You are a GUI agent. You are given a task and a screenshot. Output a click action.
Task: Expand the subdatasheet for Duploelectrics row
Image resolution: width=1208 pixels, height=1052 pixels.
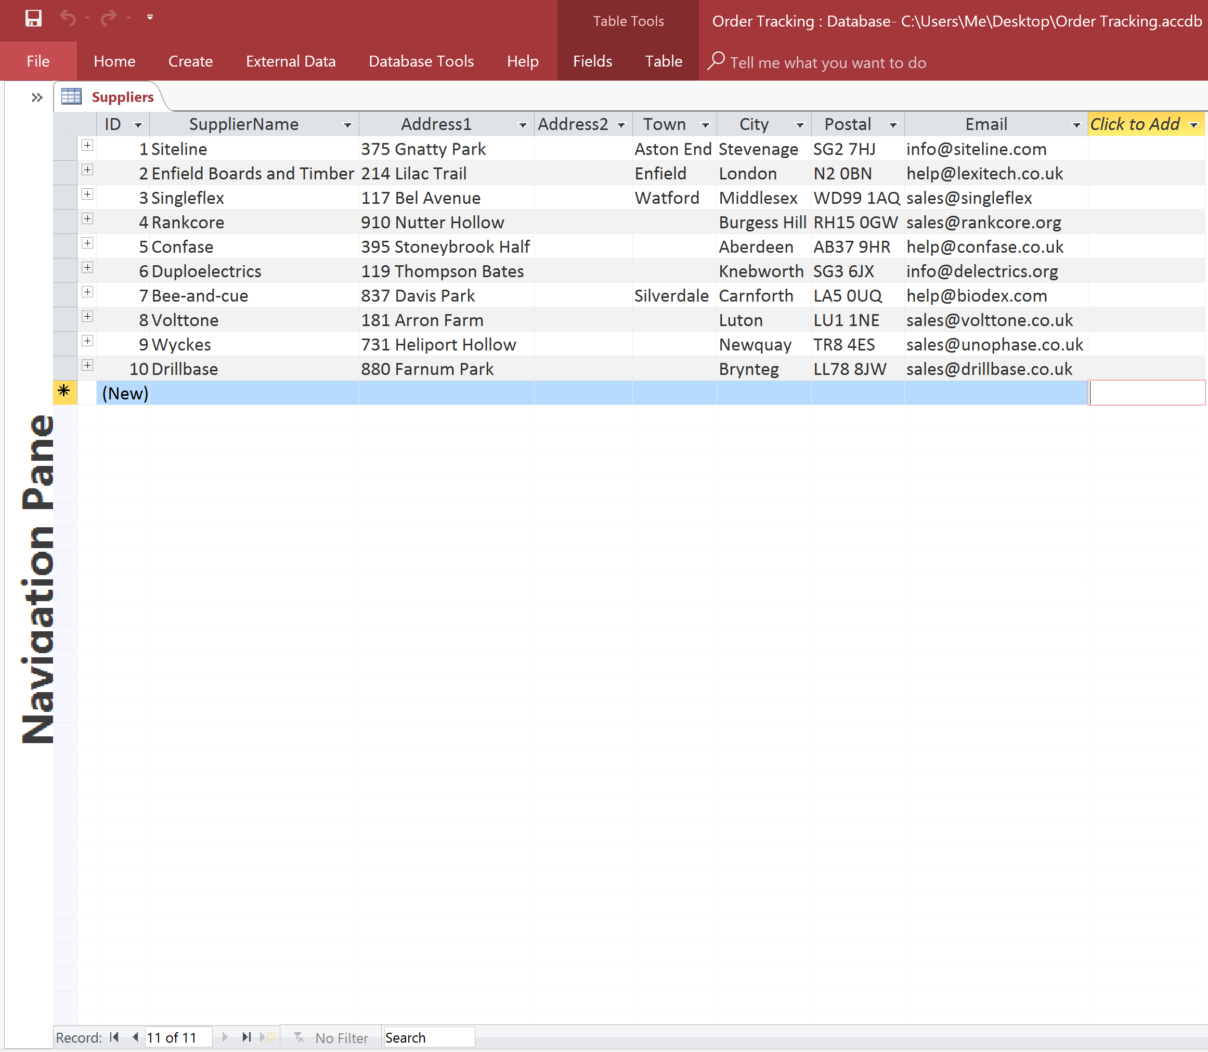(87, 267)
